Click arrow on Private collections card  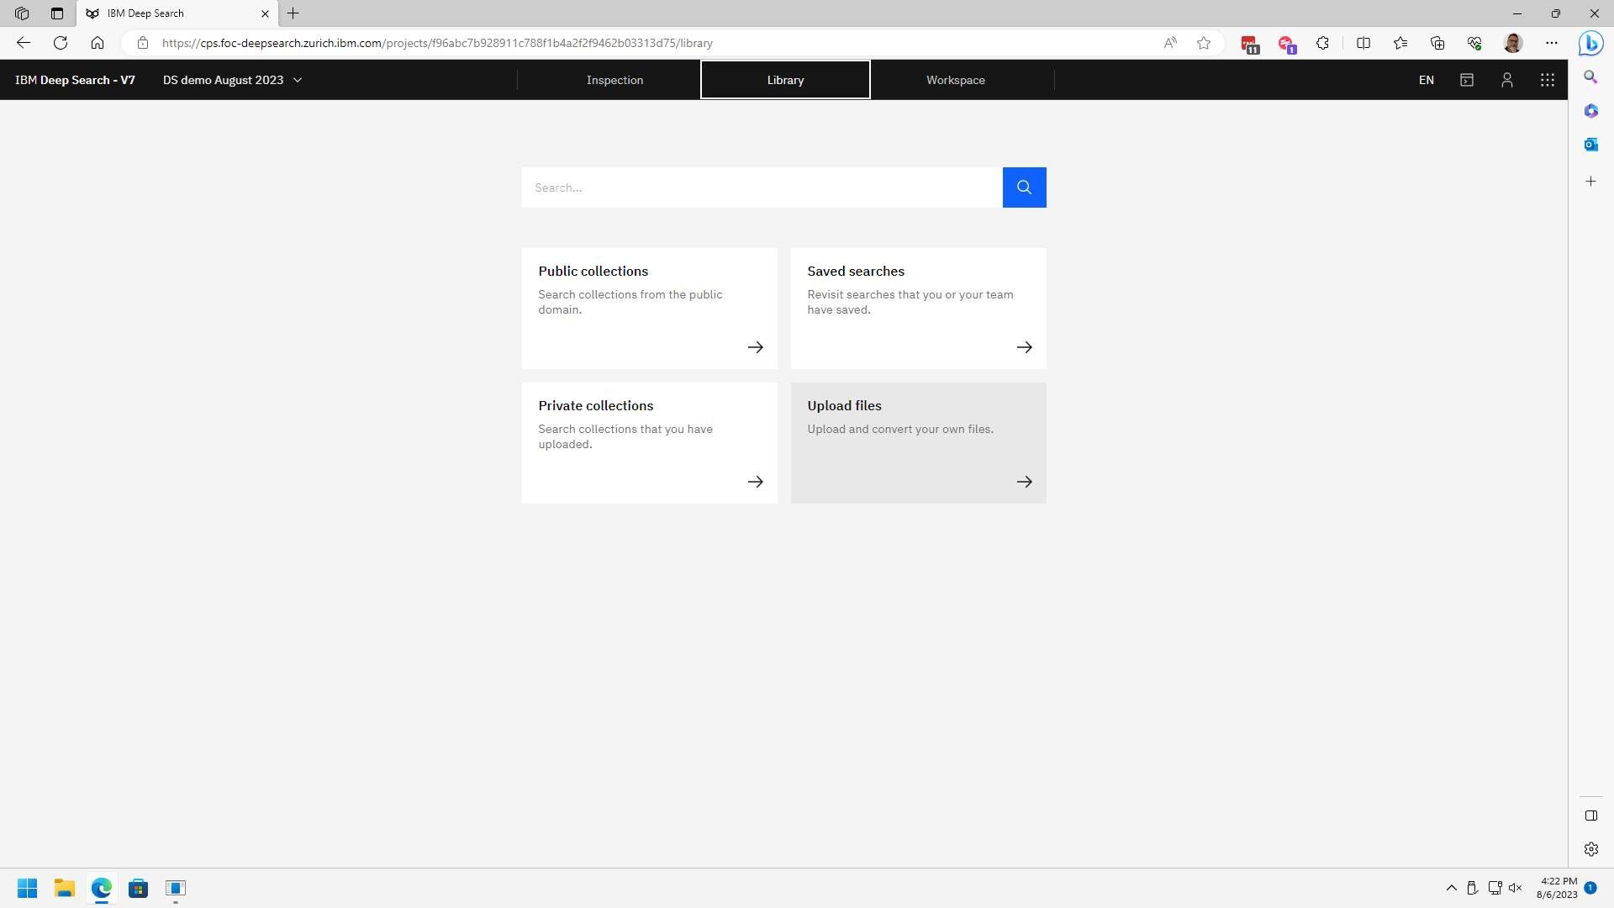click(756, 482)
